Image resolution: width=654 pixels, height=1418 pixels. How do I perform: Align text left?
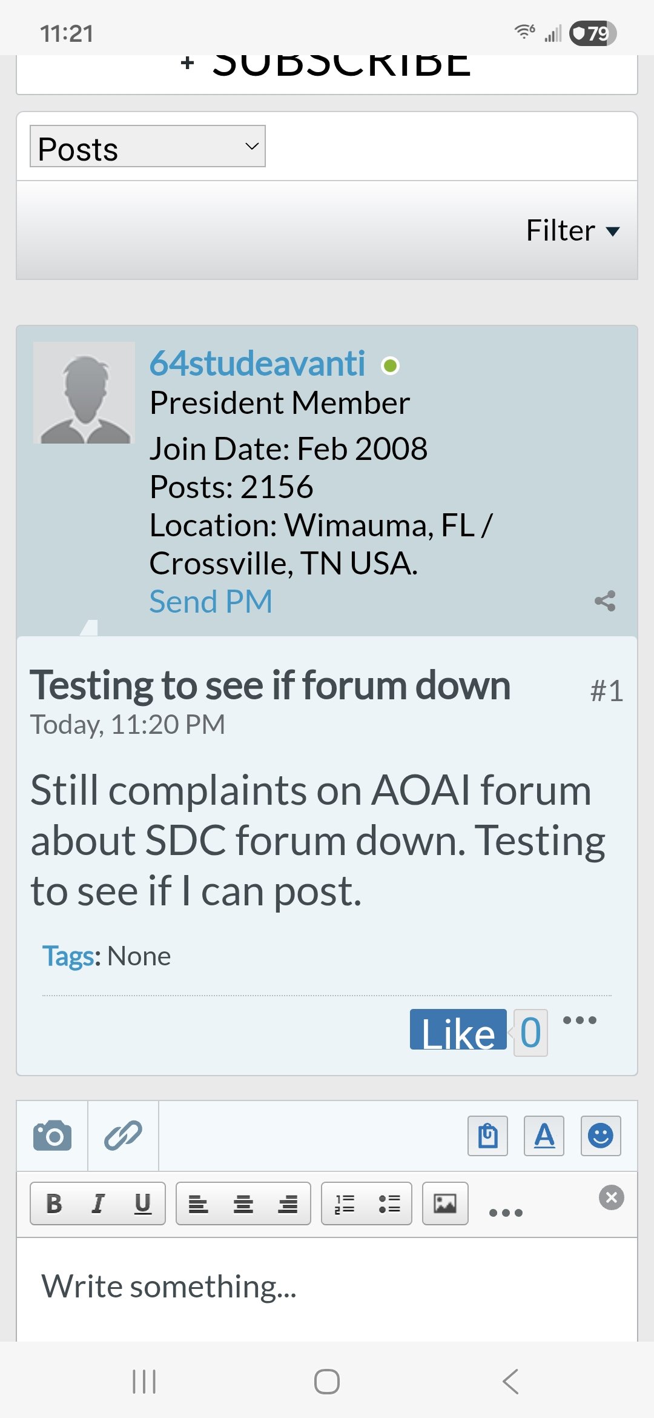pos(198,1203)
